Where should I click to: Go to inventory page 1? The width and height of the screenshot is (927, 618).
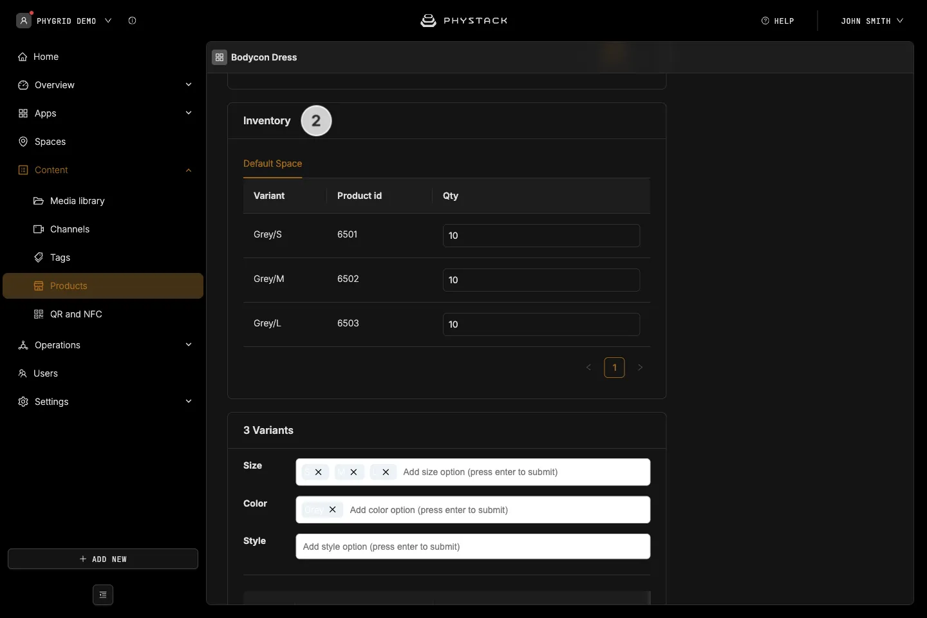tap(614, 368)
